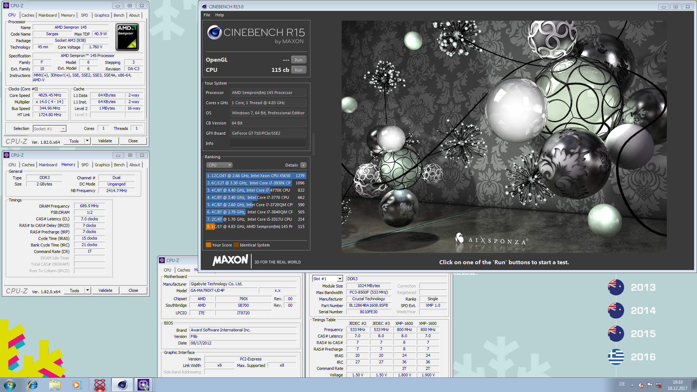Click the muted volume tray icon
Screen dimensions: 697x392
[x=641, y=385]
